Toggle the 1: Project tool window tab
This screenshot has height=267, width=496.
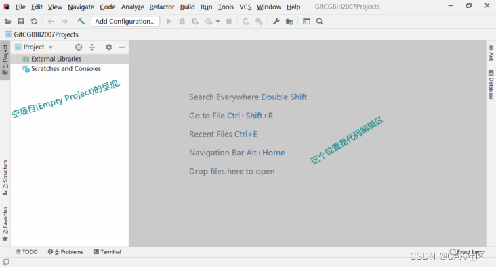(x=5, y=60)
